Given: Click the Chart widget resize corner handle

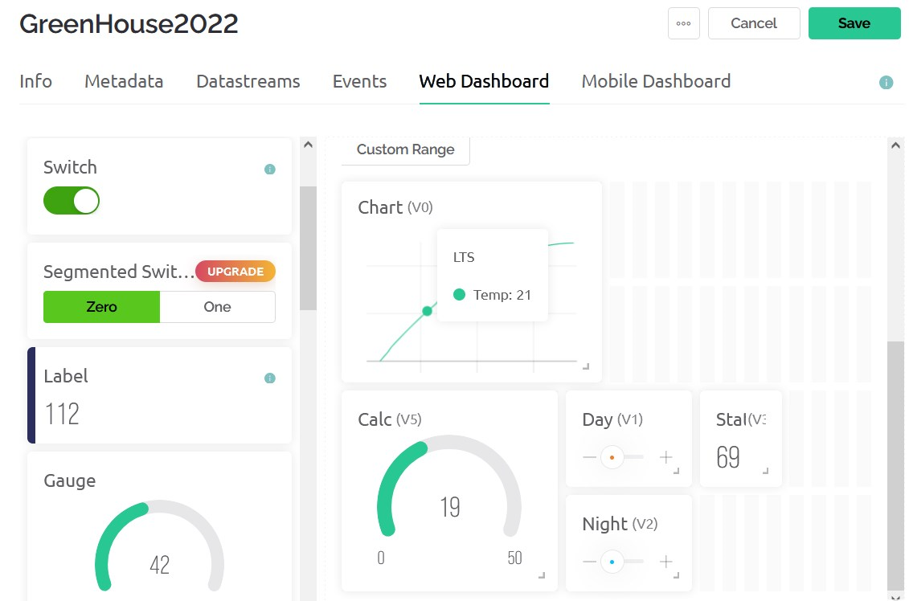Looking at the screenshot, I should [586, 366].
